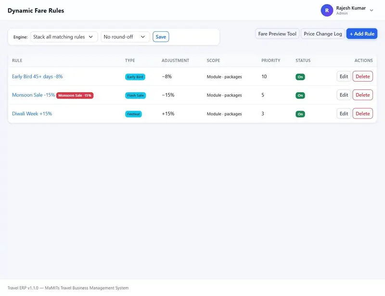This screenshot has width=385, height=296.
Task: Edit the Diwali Week rule
Action: 344,113
